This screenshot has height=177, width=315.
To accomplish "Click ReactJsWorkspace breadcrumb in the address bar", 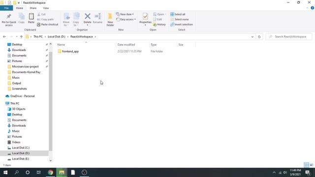I will 82,36.
